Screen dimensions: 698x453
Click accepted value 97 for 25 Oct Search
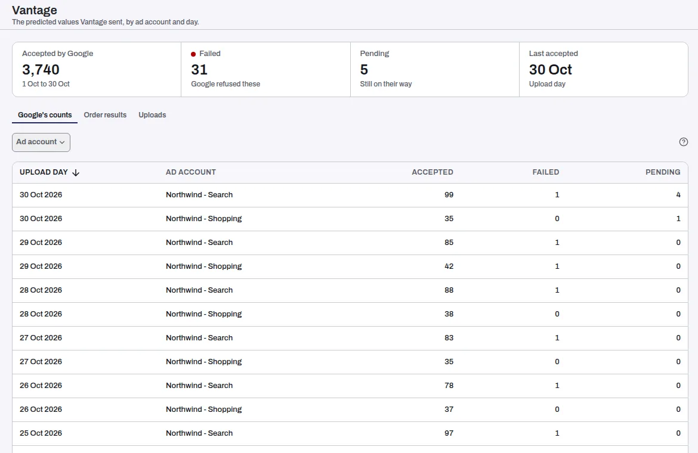(x=449, y=433)
